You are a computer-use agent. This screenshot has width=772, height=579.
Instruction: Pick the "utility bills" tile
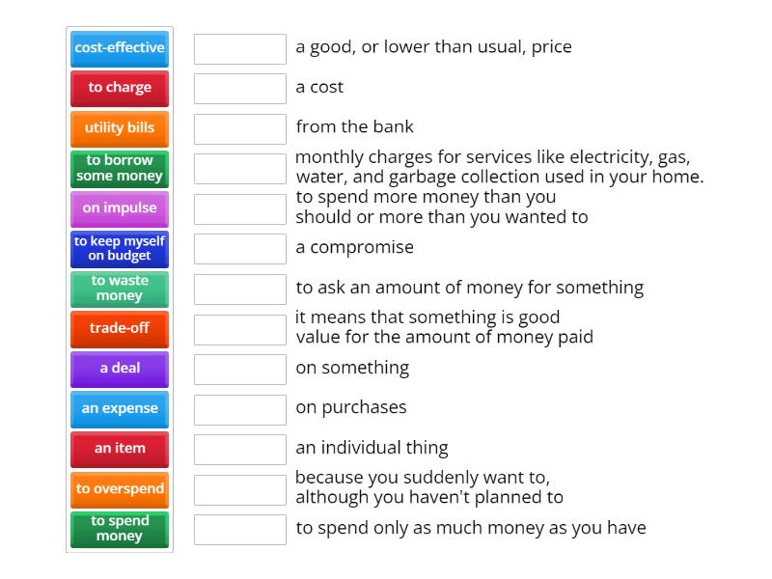[119, 126]
